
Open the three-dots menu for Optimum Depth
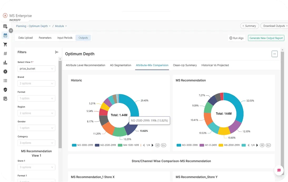(275, 54)
